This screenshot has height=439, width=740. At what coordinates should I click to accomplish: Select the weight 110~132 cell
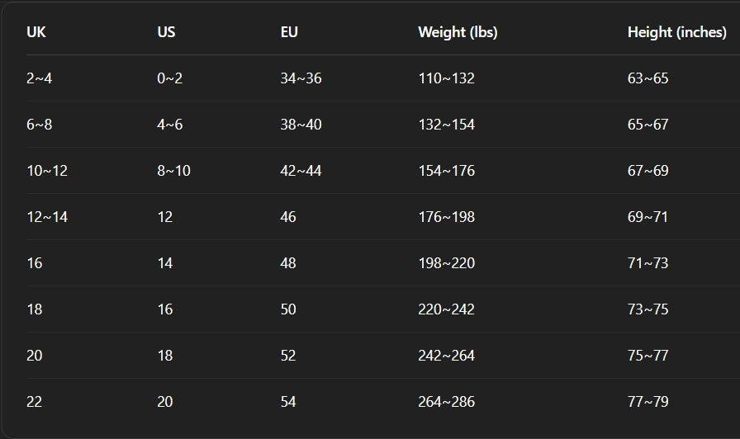[446, 78]
